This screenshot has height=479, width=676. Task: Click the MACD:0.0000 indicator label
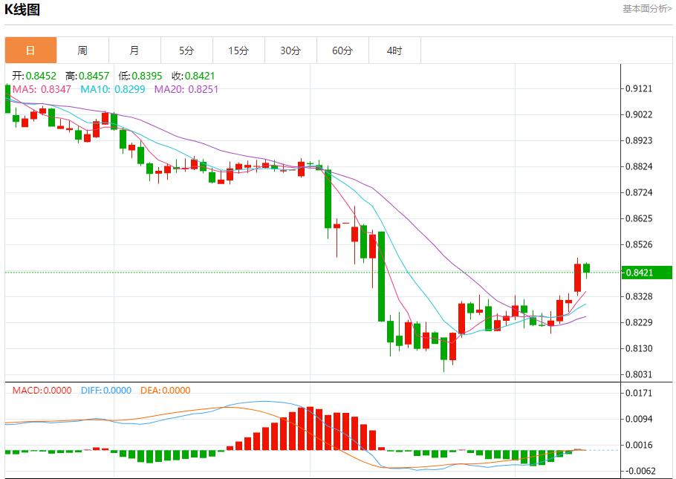pyautogui.click(x=42, y=390)
